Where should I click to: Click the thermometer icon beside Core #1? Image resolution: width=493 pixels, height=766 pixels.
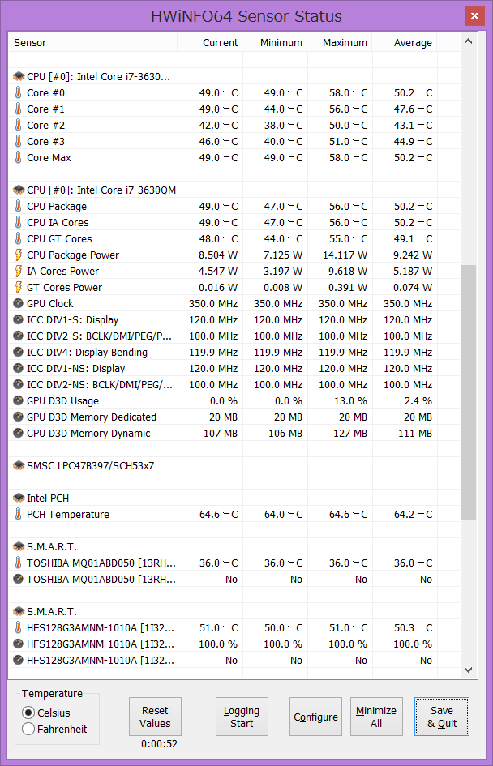click(18, 109)
